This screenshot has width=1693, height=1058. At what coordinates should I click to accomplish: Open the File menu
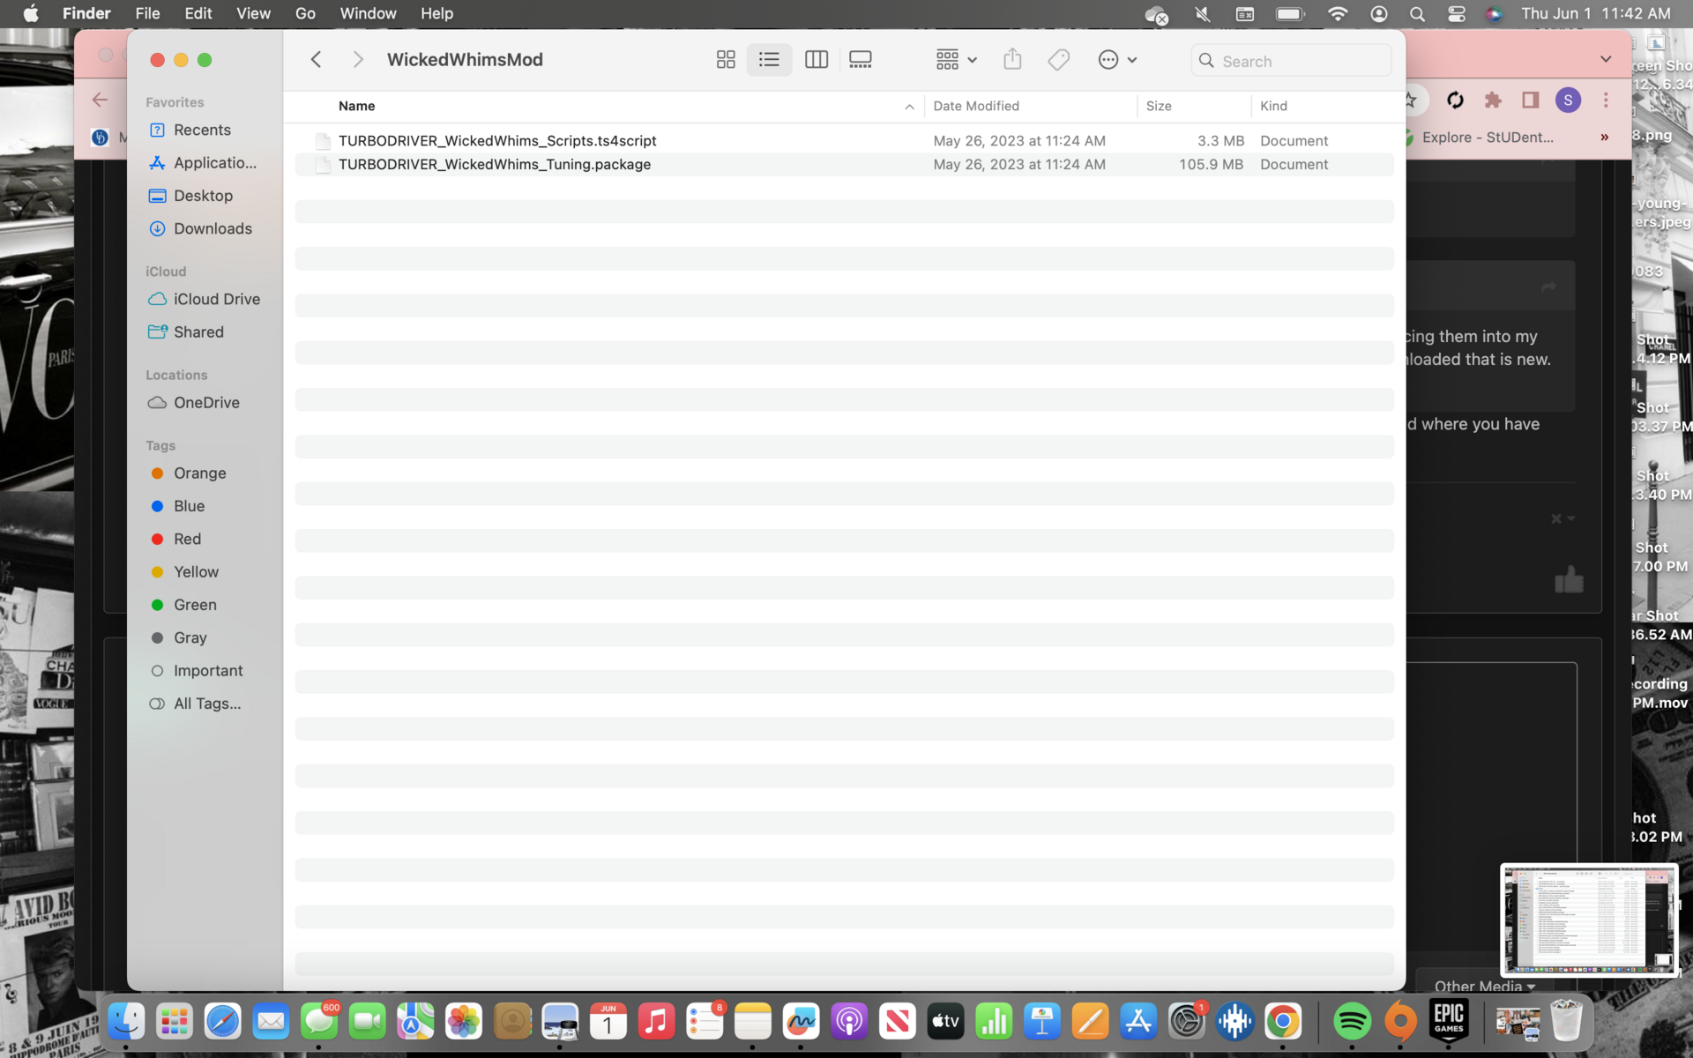147,13
